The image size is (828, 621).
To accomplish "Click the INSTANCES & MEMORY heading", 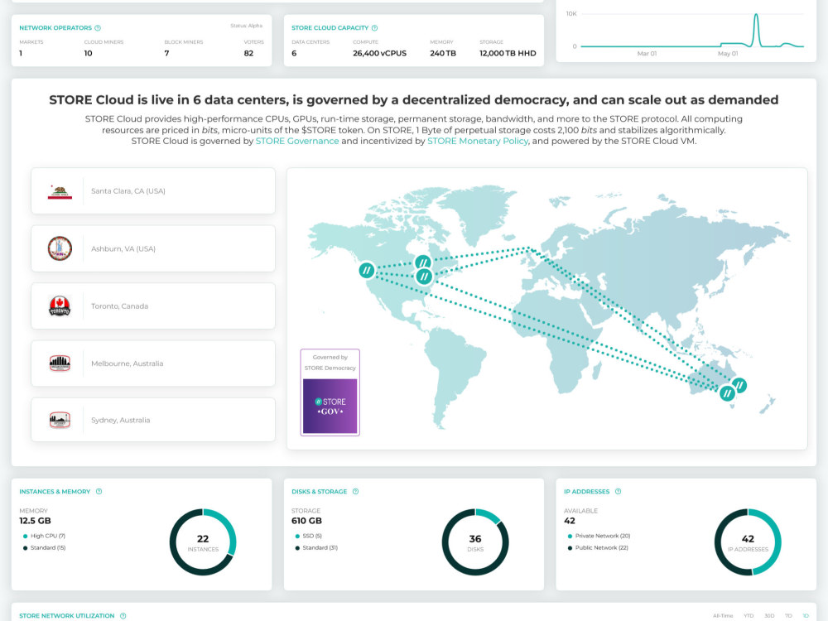I will 55,492.
